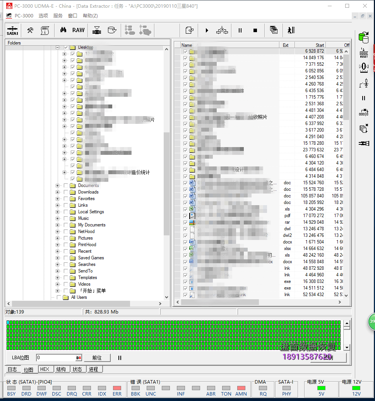
Task: Open the 帮助(Z) menu
Action: coord(90,15)
